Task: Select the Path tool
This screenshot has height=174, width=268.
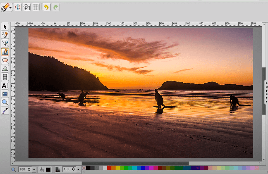Action: [x=5, y=68]
